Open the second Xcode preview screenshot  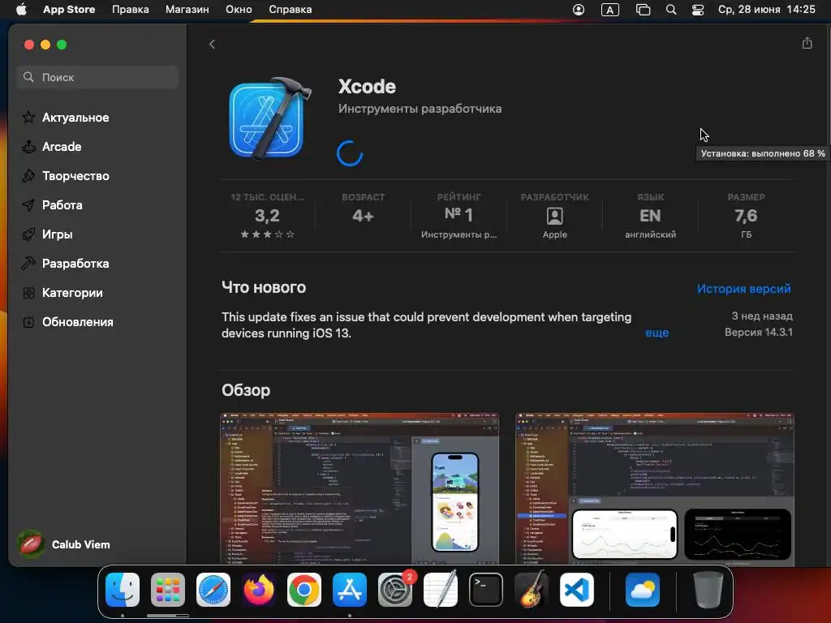[x=655, y=488]
